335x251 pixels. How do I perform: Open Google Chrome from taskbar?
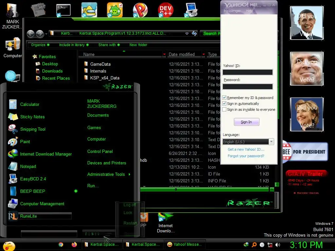tap(61, 244)
